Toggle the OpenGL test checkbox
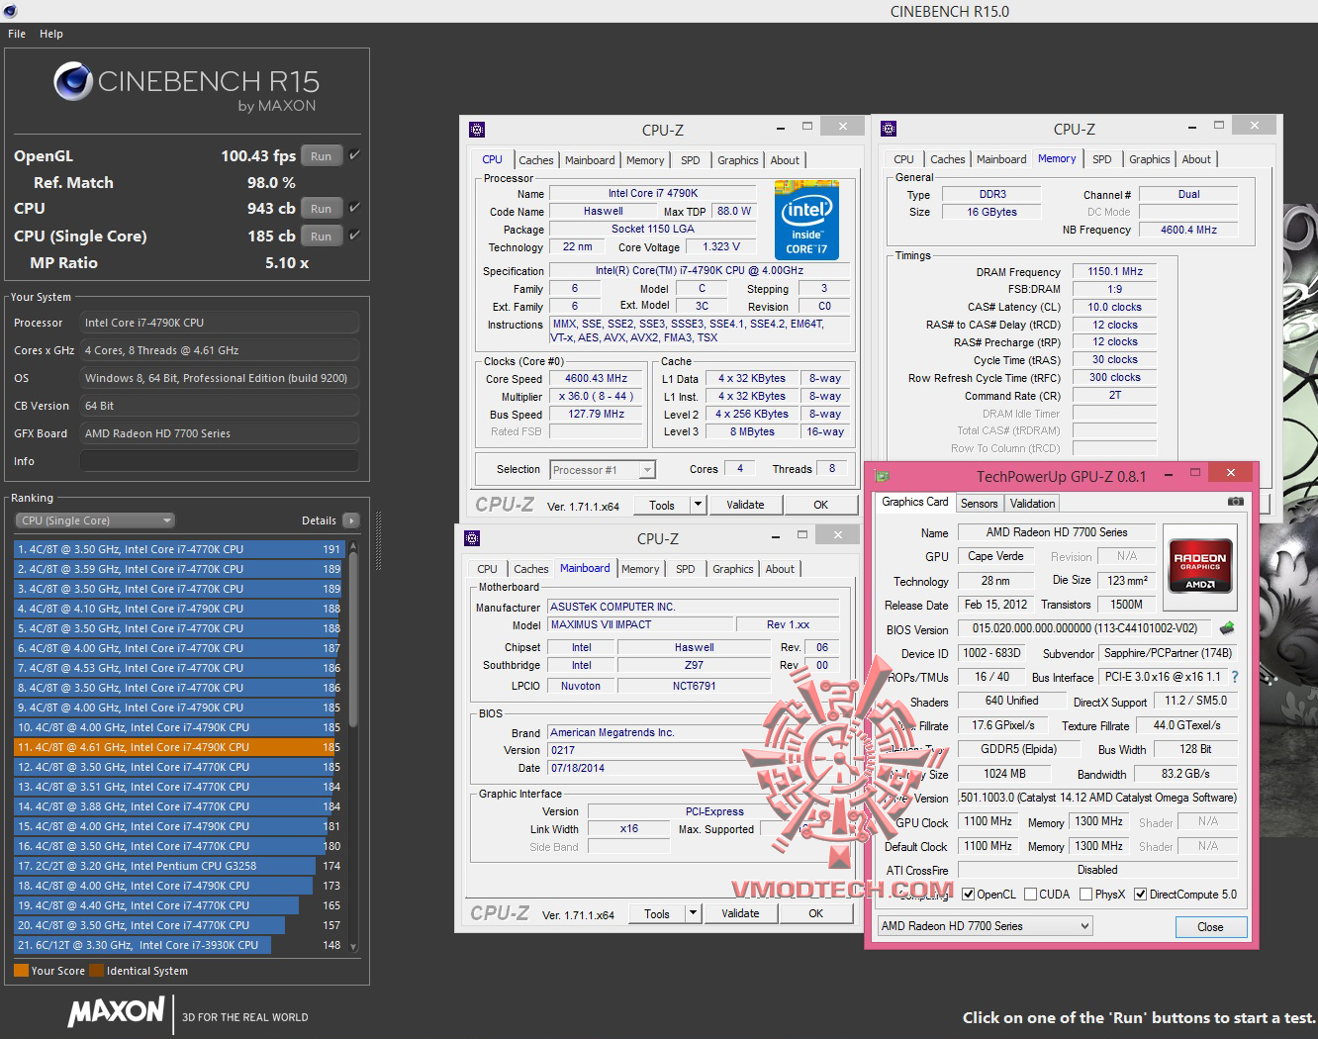This screenshot has height=1039, width=1318. (354, 155)
